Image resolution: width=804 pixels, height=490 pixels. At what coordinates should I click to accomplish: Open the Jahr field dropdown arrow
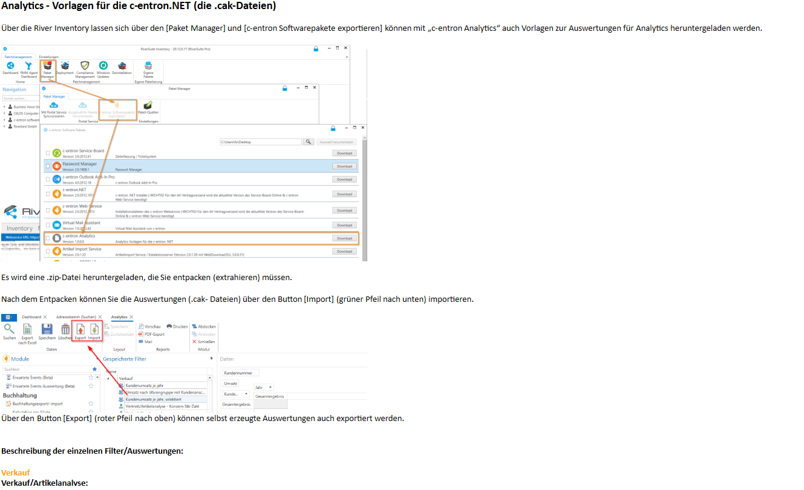point(270,387)
